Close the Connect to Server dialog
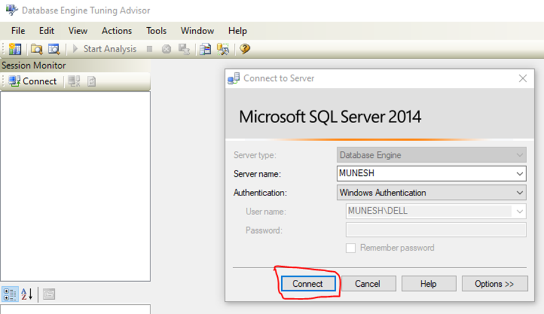Screen dimensions: 544x314 click(523, 78)
